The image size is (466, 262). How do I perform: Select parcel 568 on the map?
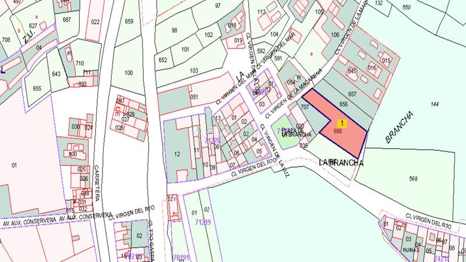tap(413, 178)
